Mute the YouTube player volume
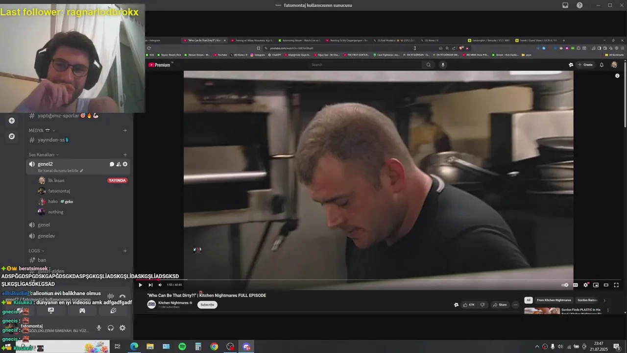 tap(160, 285)
